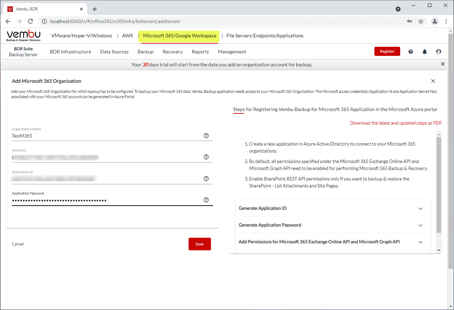Open the user account profile icon
454x310 pixels.
click(x=439, y=52)
